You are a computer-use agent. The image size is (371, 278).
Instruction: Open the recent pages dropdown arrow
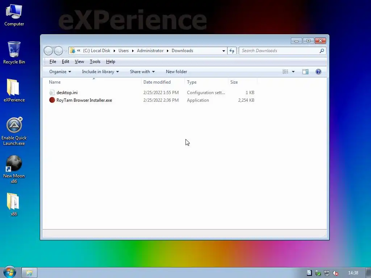click(66, 51)
